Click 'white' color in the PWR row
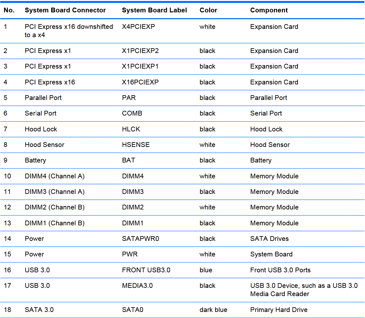The image size is (365, 318). point(207,255)
